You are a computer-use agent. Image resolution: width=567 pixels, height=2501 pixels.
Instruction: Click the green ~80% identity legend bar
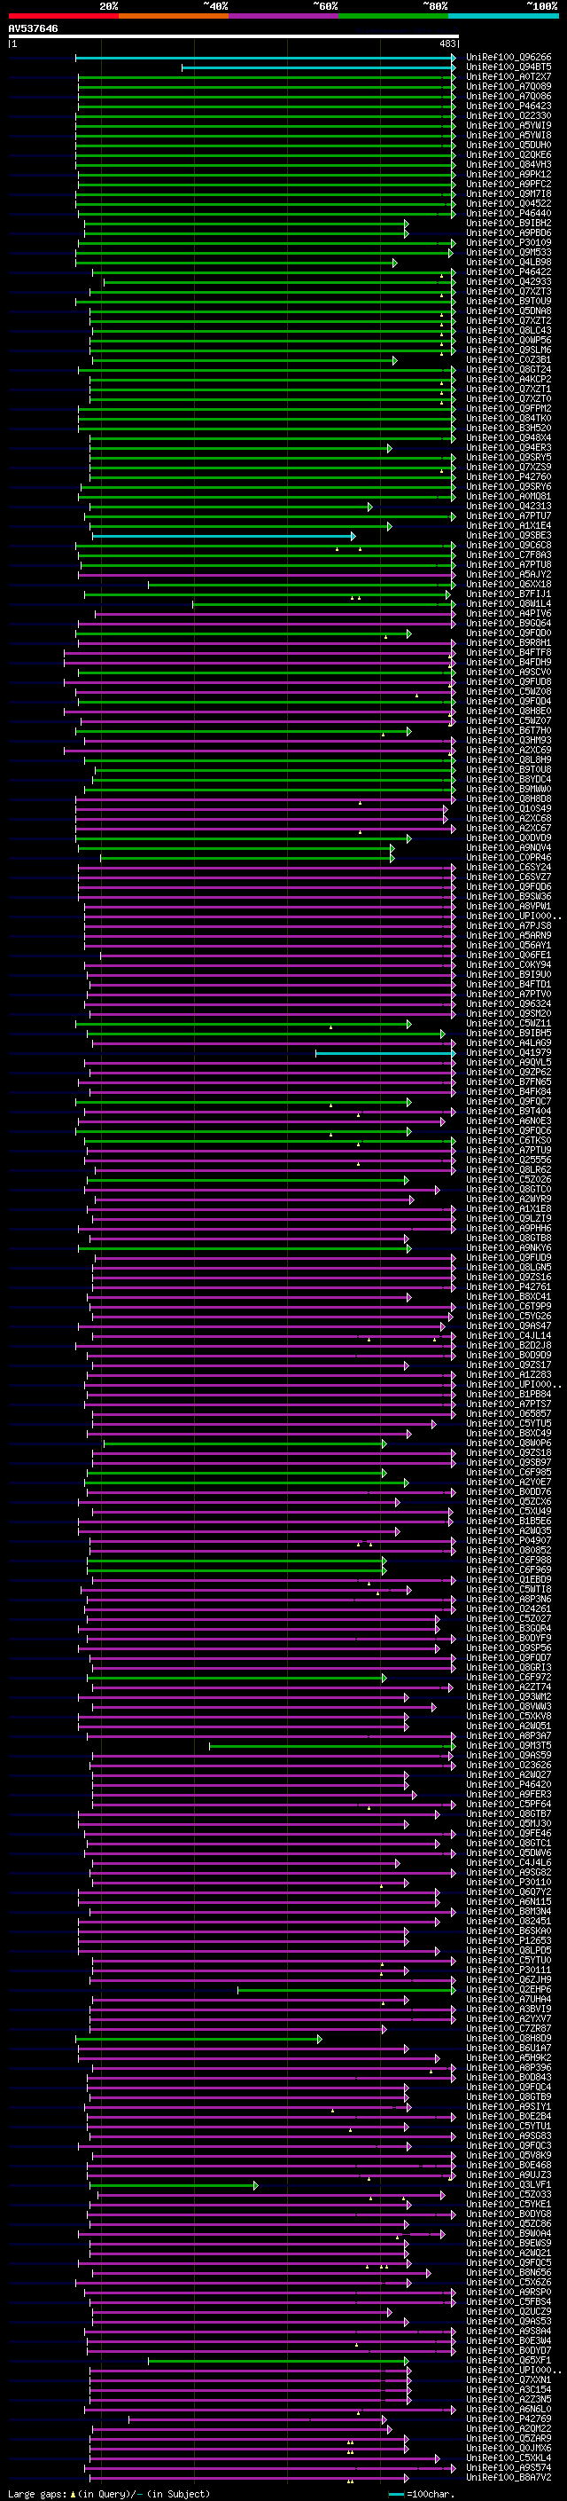(392, 16)
